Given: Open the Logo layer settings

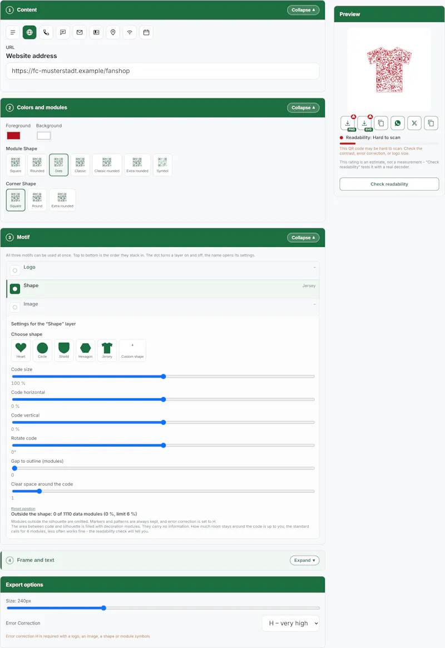Looking at the screenshot, I should click(29, 267).
